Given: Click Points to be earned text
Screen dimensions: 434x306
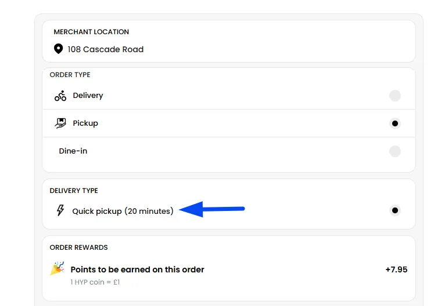Looking at the screenshot, I should pyautogui.click(x=137, y=269).
